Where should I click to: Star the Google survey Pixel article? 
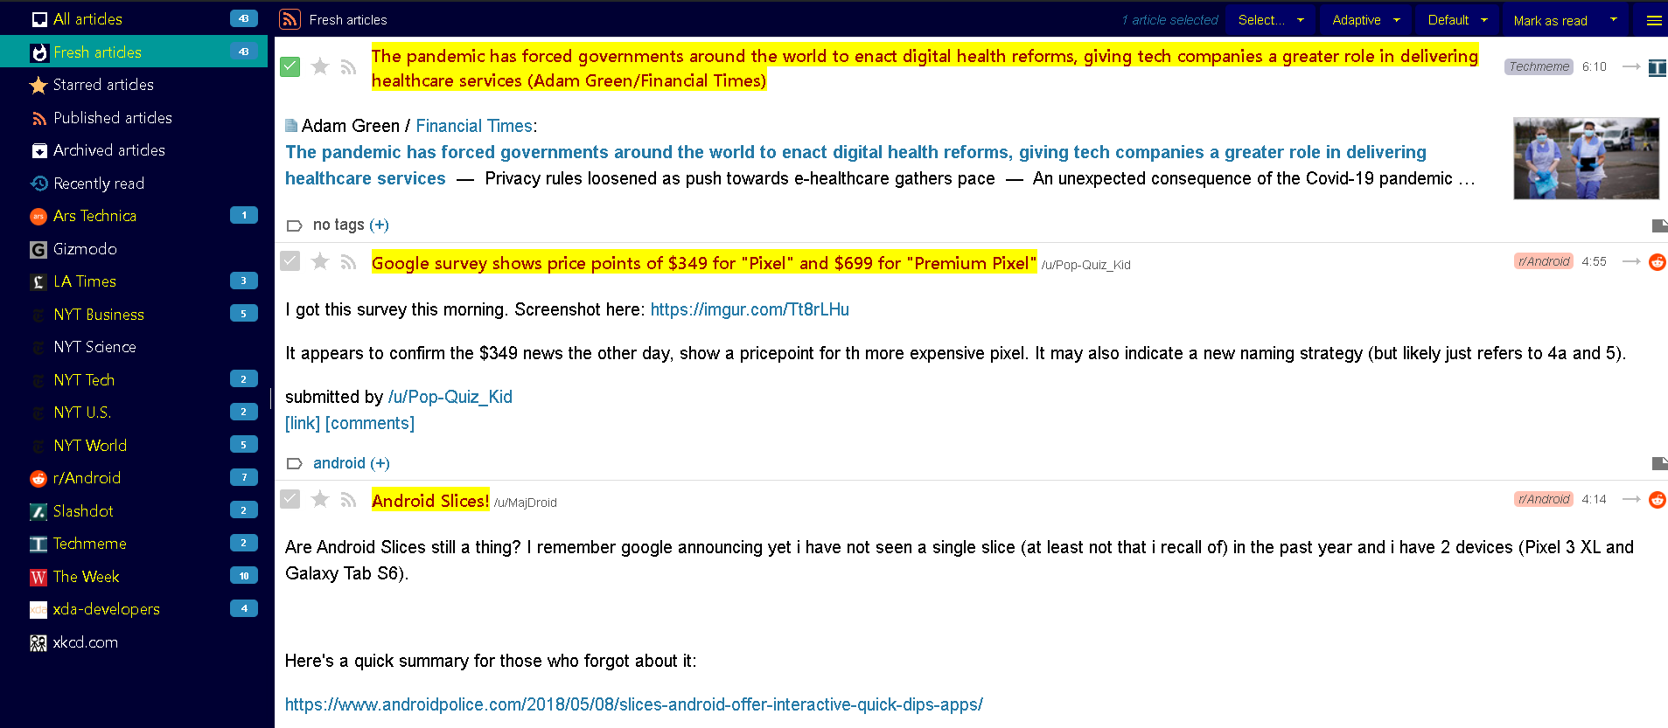click(x=320, y=261)
